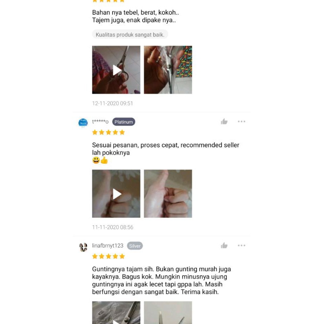Image resolution: width=324 pixels, height=324 pixels.
Task: Play the scissors video in first review
Action: (x=116, y=70)
